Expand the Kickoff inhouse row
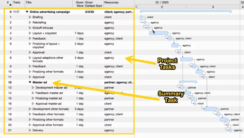The width and height of the screenshot is (244, 138). click(x=30, y=28)
